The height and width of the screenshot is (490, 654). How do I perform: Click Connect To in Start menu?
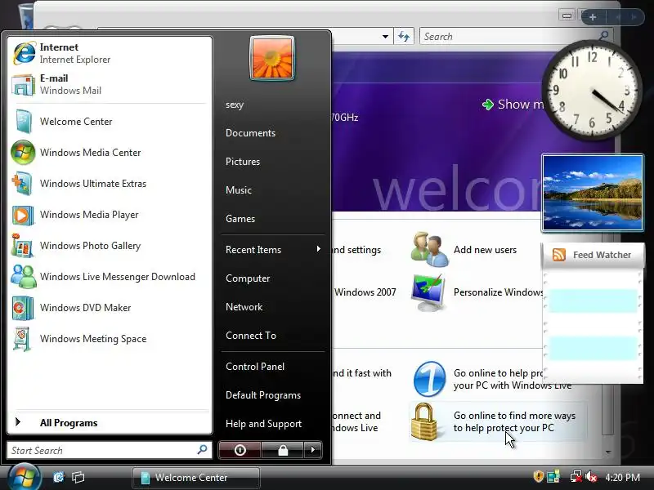(251, 336)
